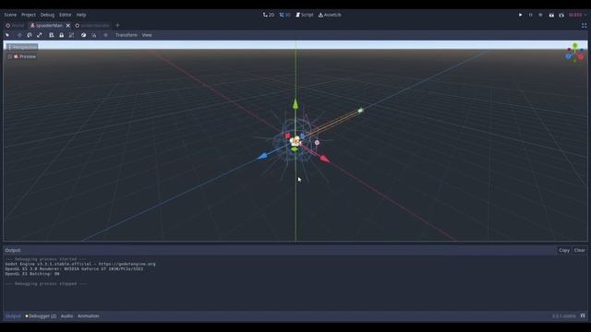Stop the running scene
591x332 pixels.
pos(540,15)
